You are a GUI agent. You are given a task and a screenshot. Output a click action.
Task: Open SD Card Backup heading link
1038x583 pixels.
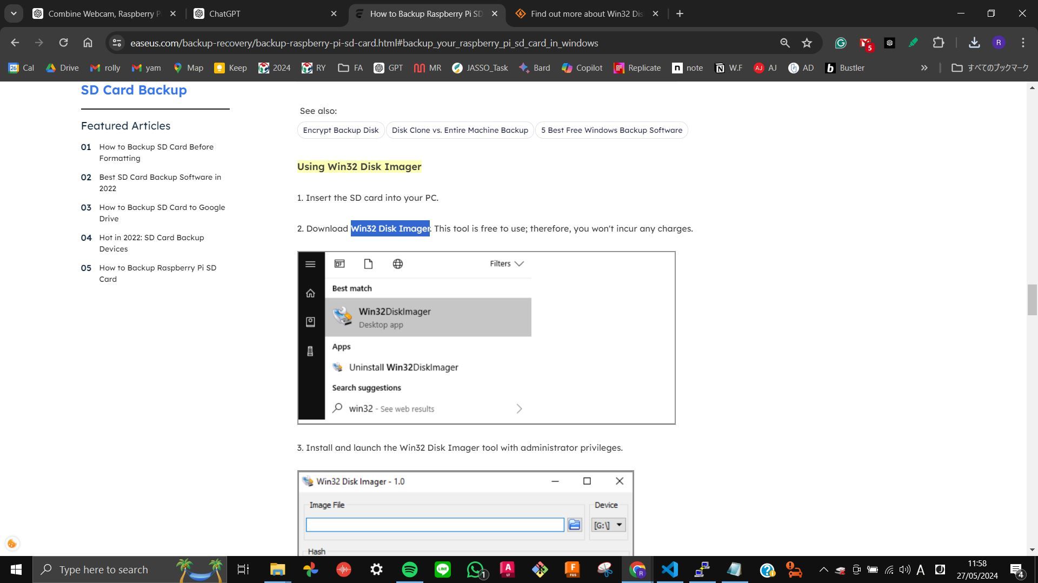click(x=134, y=90)
